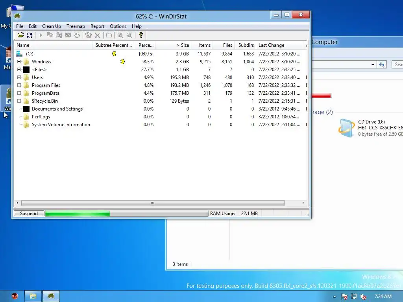
Task: Click the Help question mark icon
Action: click(140, 35)
